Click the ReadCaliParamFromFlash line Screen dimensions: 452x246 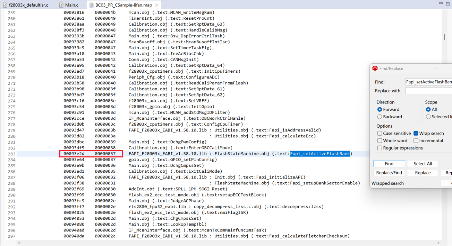188,83
